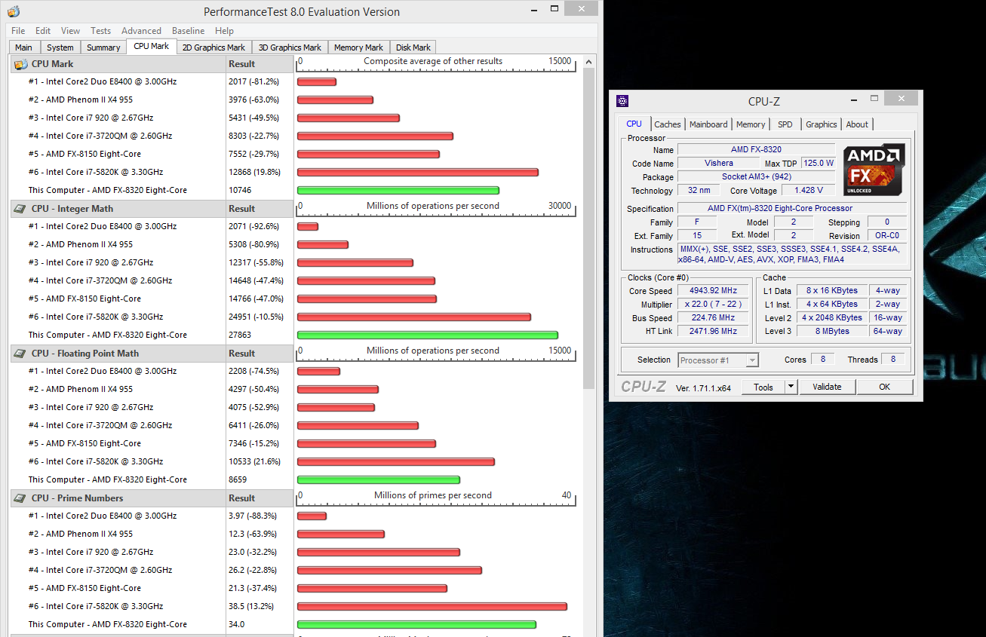Open the View menu
The height and width of the screenshot is (637, 986).
click(70, 31)
